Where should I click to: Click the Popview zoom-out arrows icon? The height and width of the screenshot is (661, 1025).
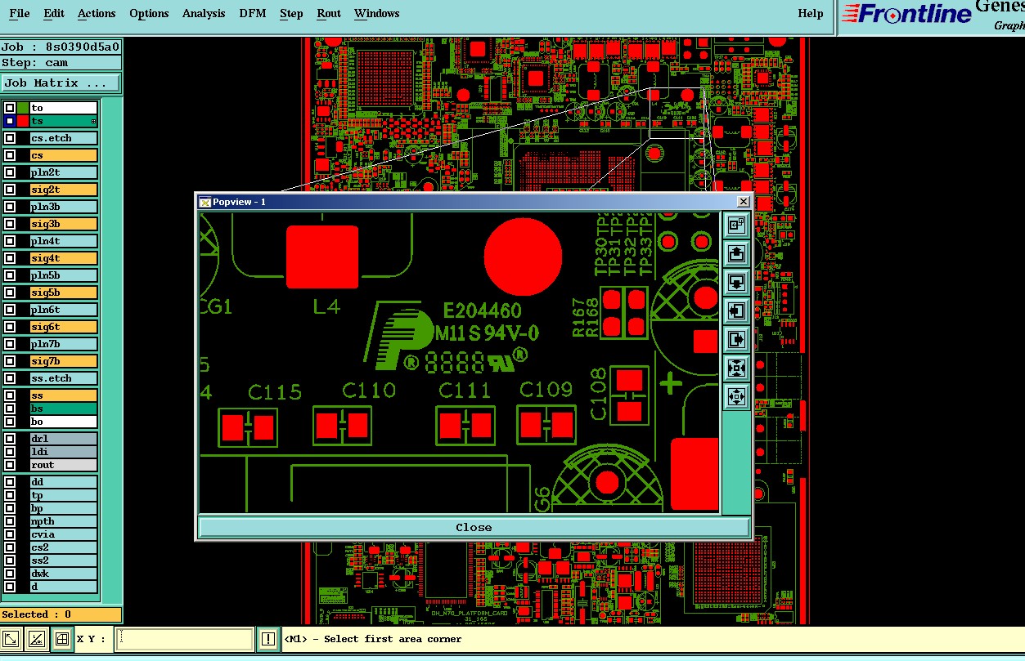coord(736,396)
